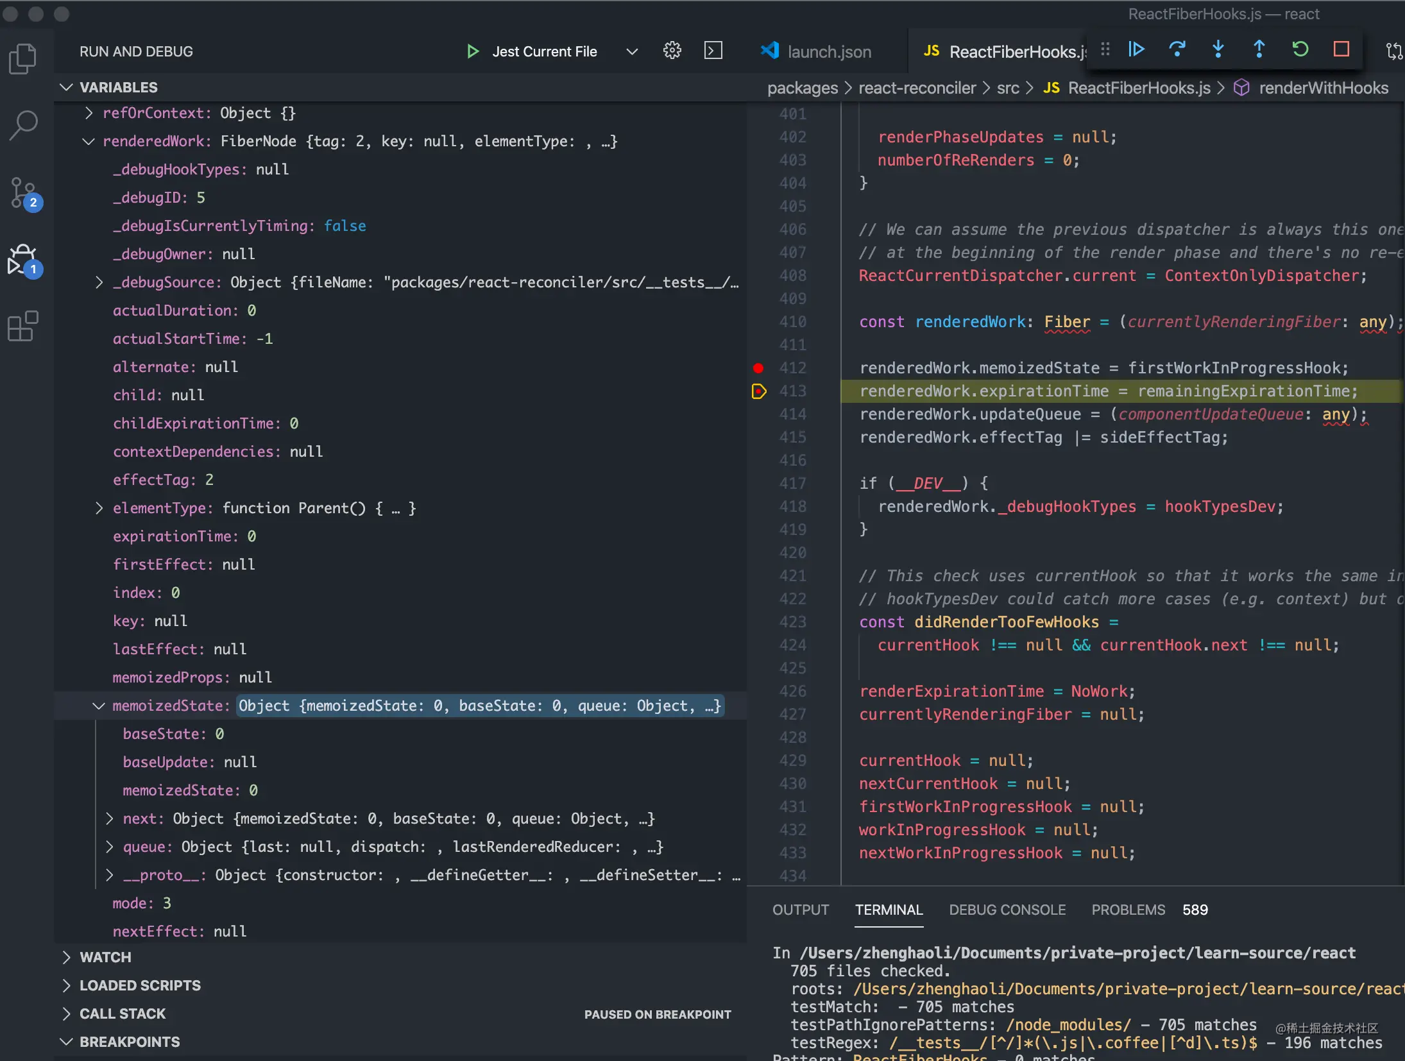Open the Search view icon
The width and height of the screenshot is (1405, 1061).
tap(23, 125)
